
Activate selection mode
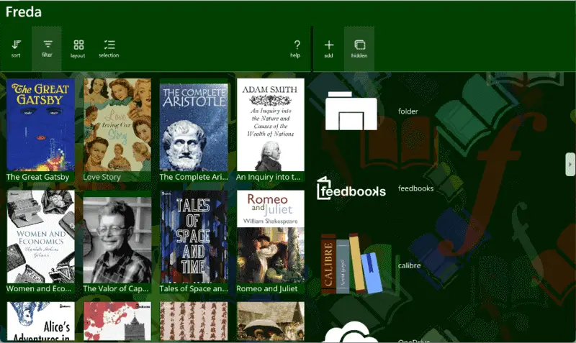[109, 49]
